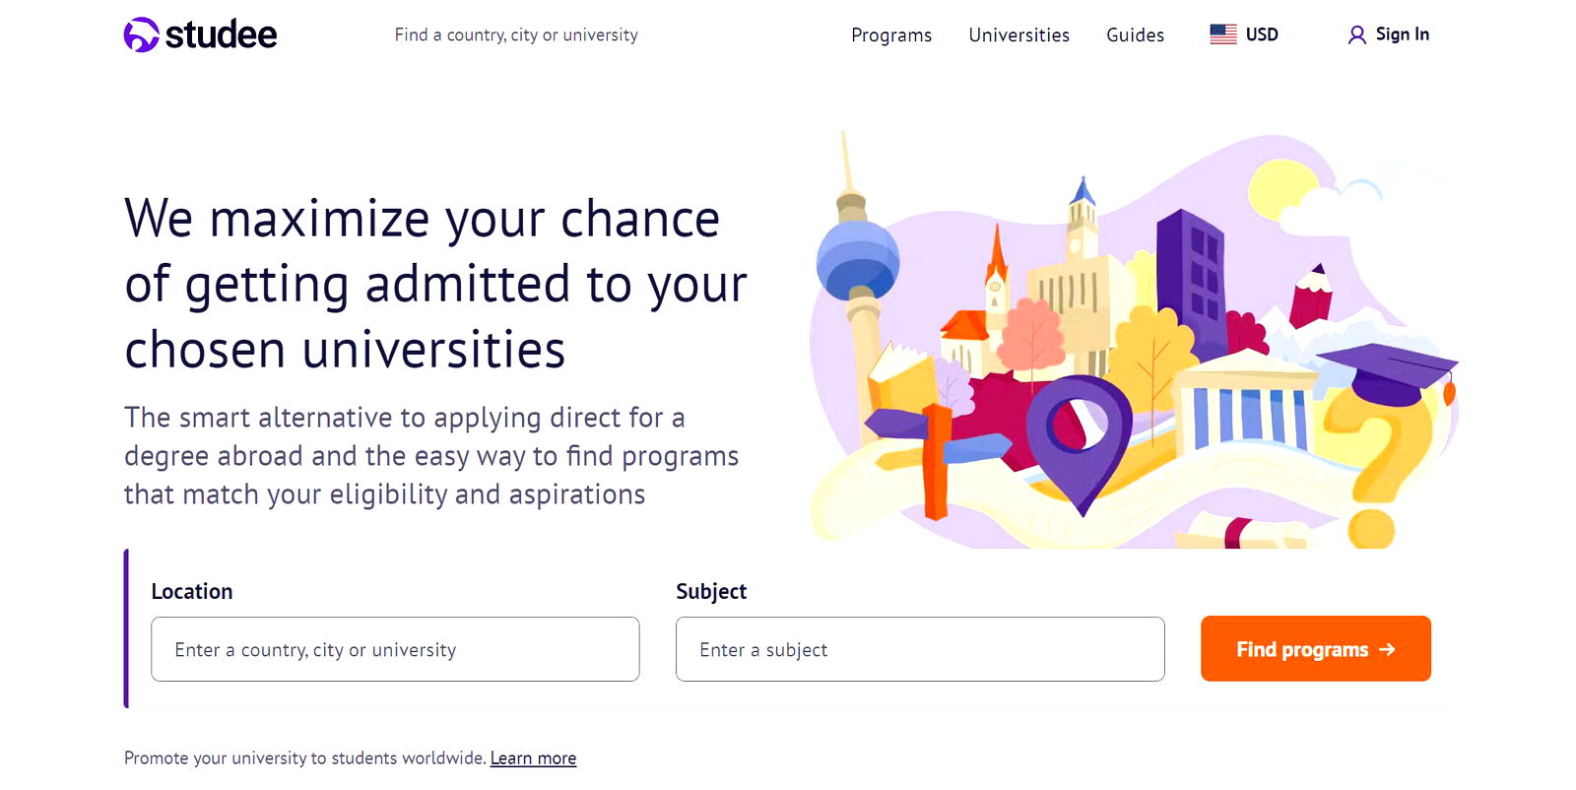Open the Universities menu

click(1018, 35)
